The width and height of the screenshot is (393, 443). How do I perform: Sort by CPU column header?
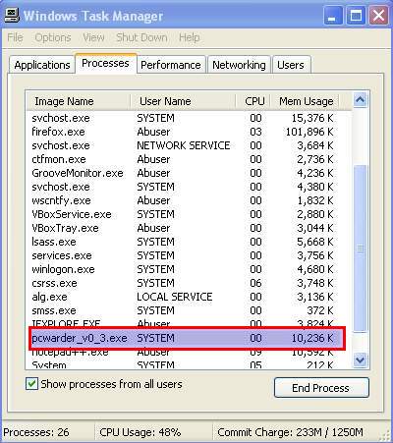[x=253, y=101]
